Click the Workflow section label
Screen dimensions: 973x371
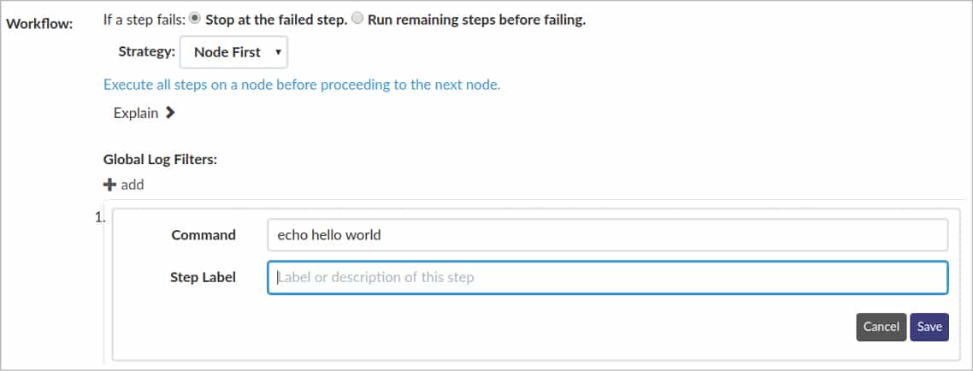click(39, 22)
